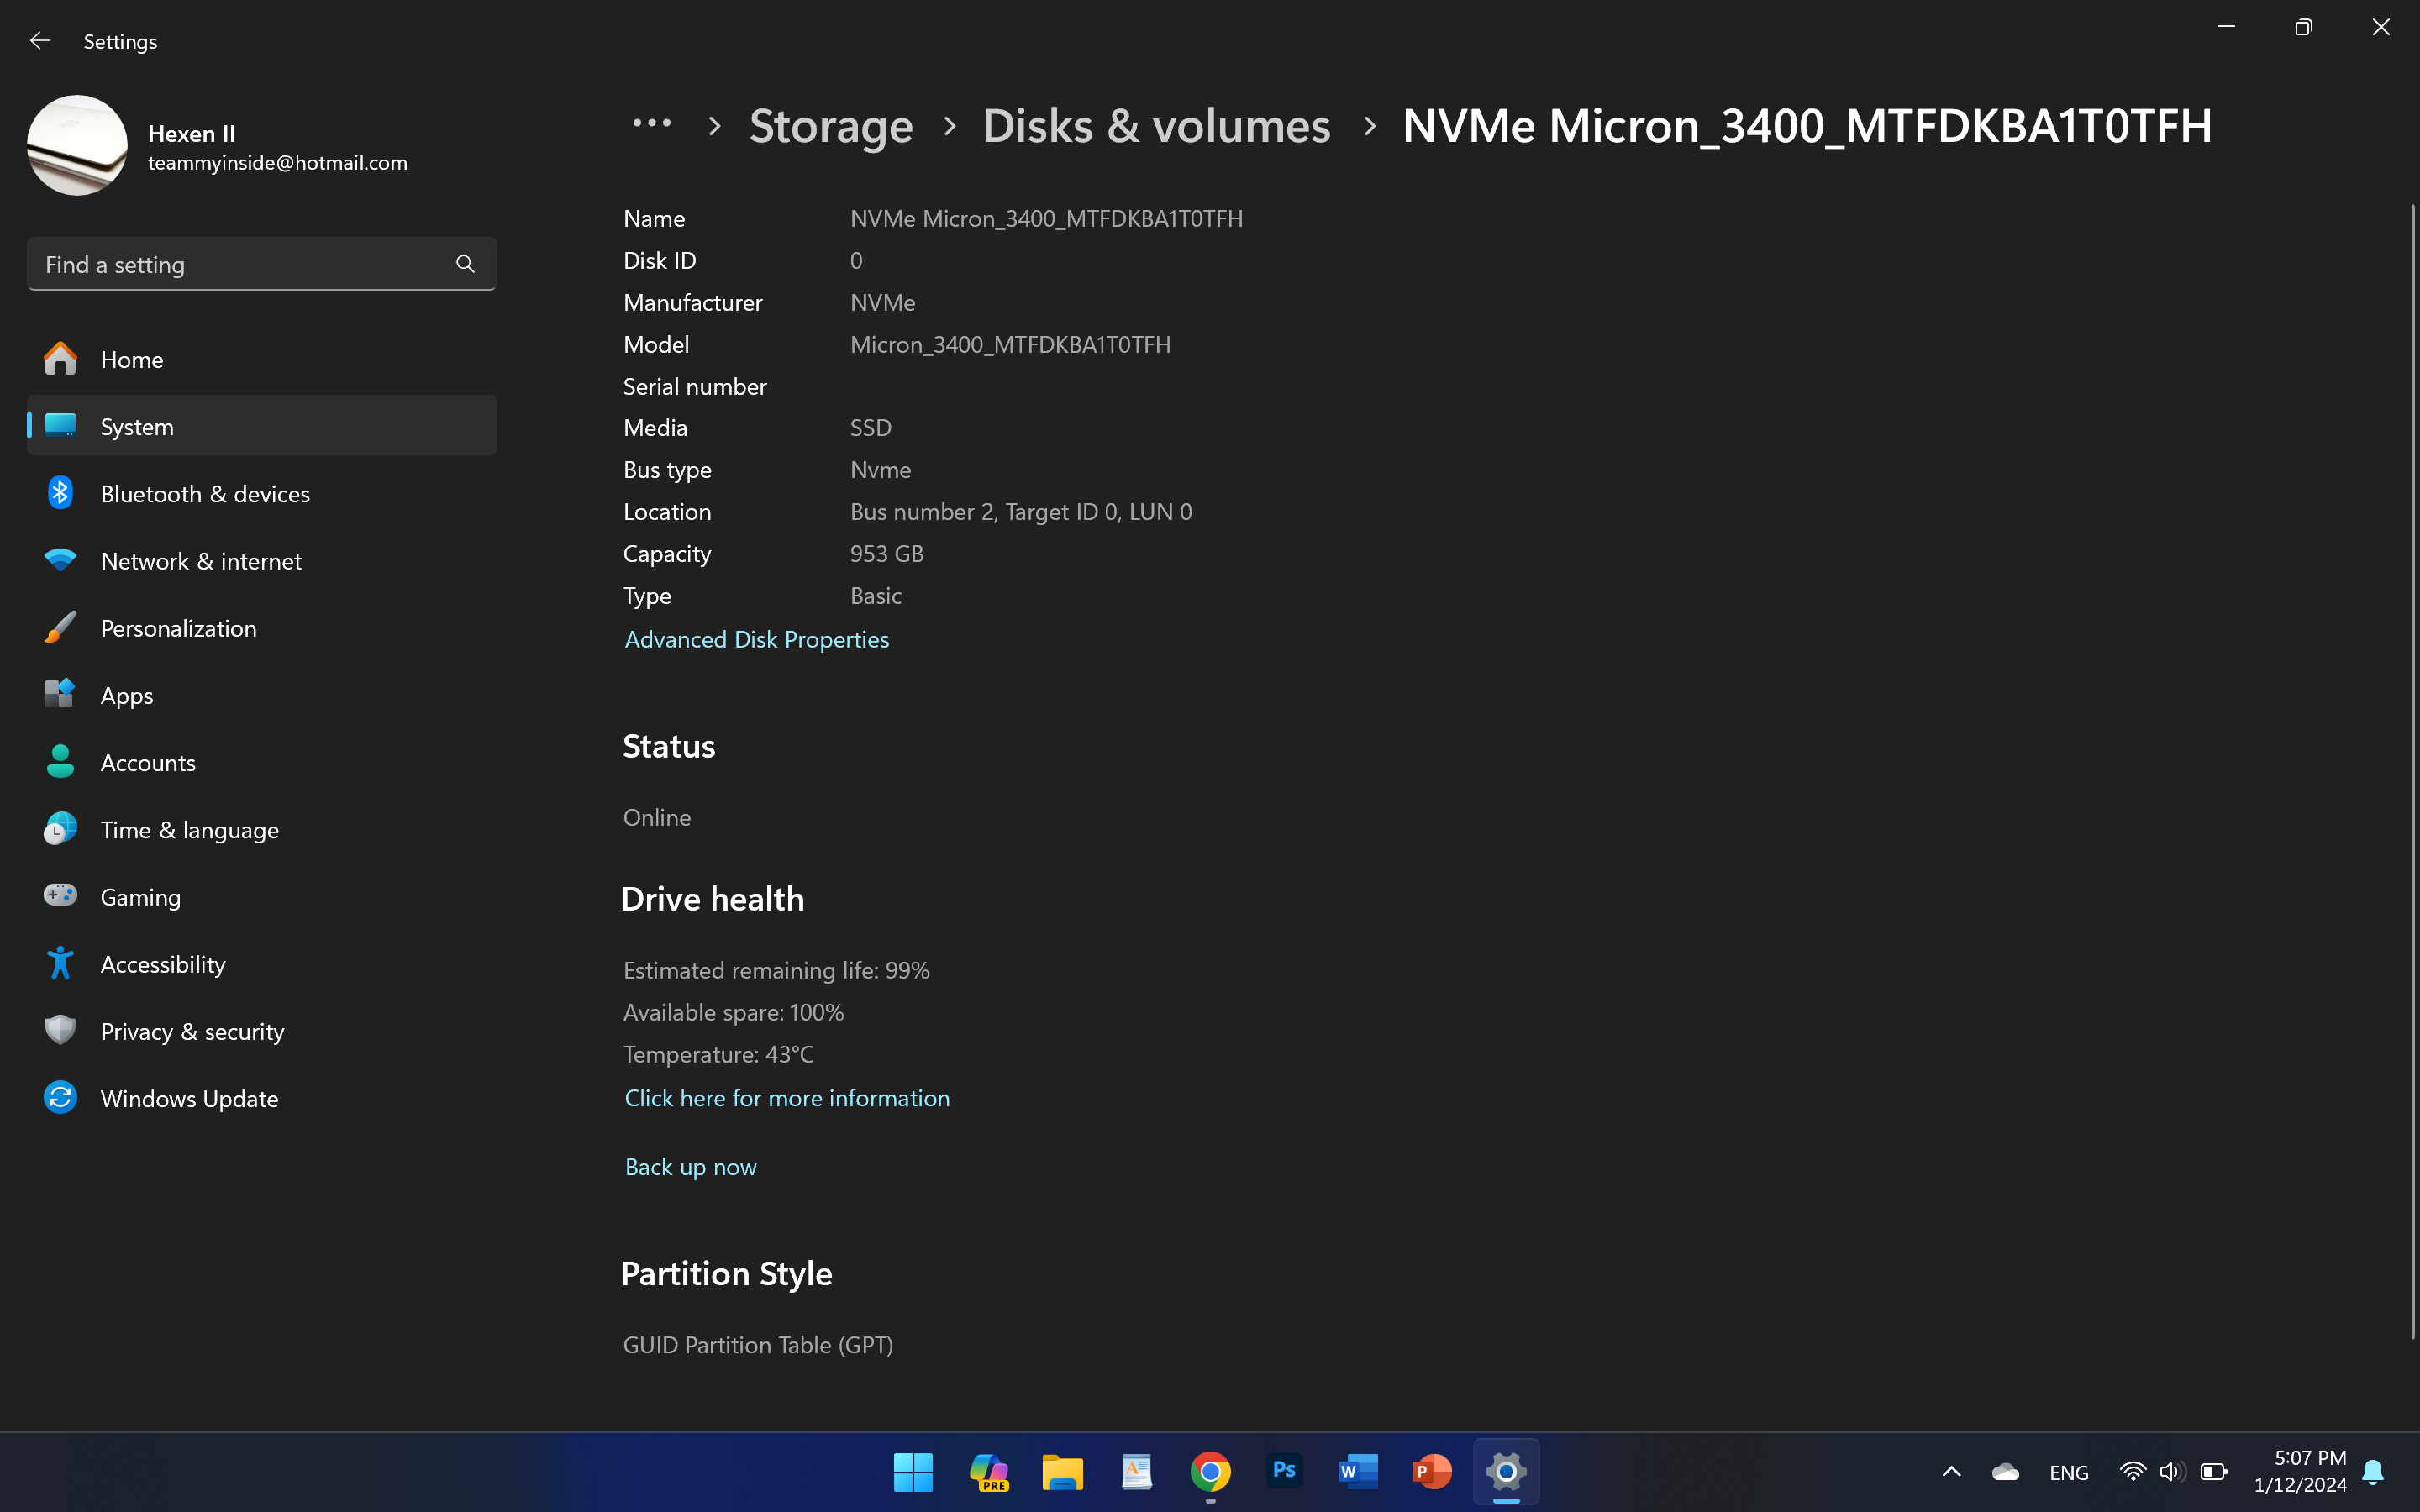Navigate to Disks & volumes breadcrumb
This screenshot has height=1512, width=2420.
[1156, 126]
